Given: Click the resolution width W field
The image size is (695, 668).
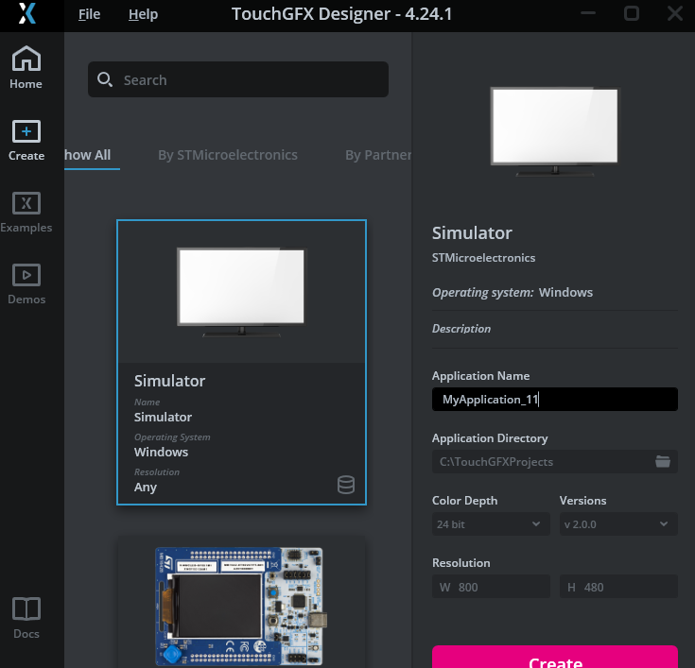Looking at the screenshot, I should point(491,587).
